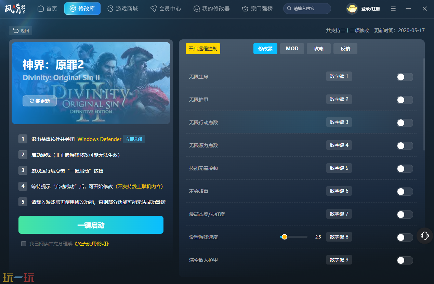Toggle 清空敌人护甲 switch

[405, 260]
